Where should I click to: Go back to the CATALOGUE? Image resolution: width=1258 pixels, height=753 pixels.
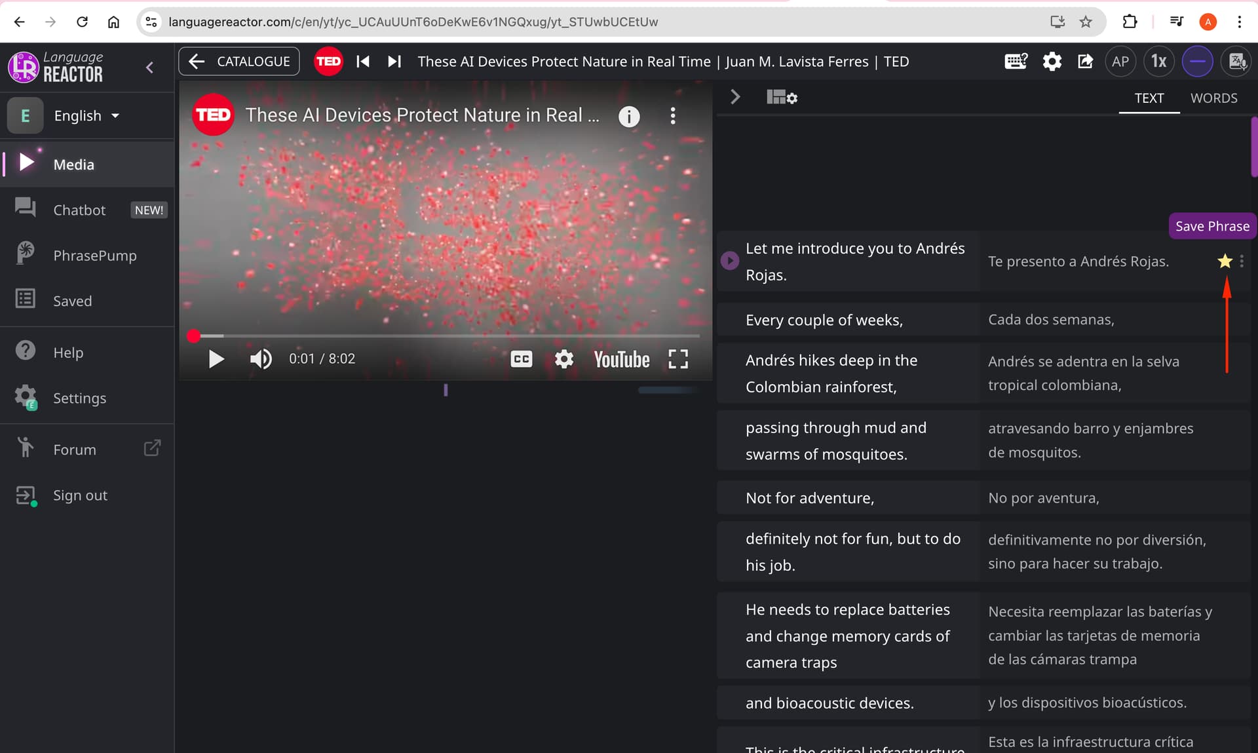pyautogui.click(x=239, y=62)
